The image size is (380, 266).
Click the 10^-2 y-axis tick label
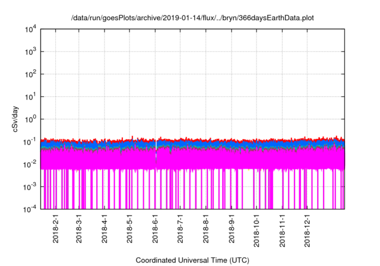coord(30,164)
